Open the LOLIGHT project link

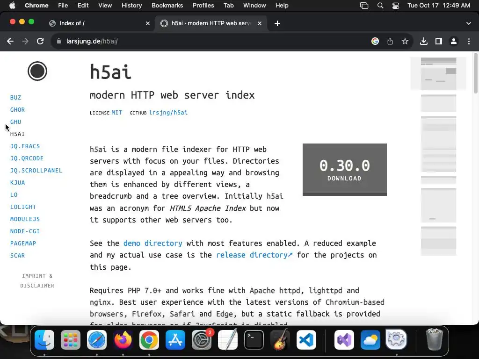tap(23, 207)
